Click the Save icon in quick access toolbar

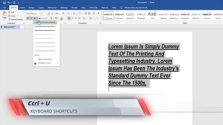tap(5, 2)
